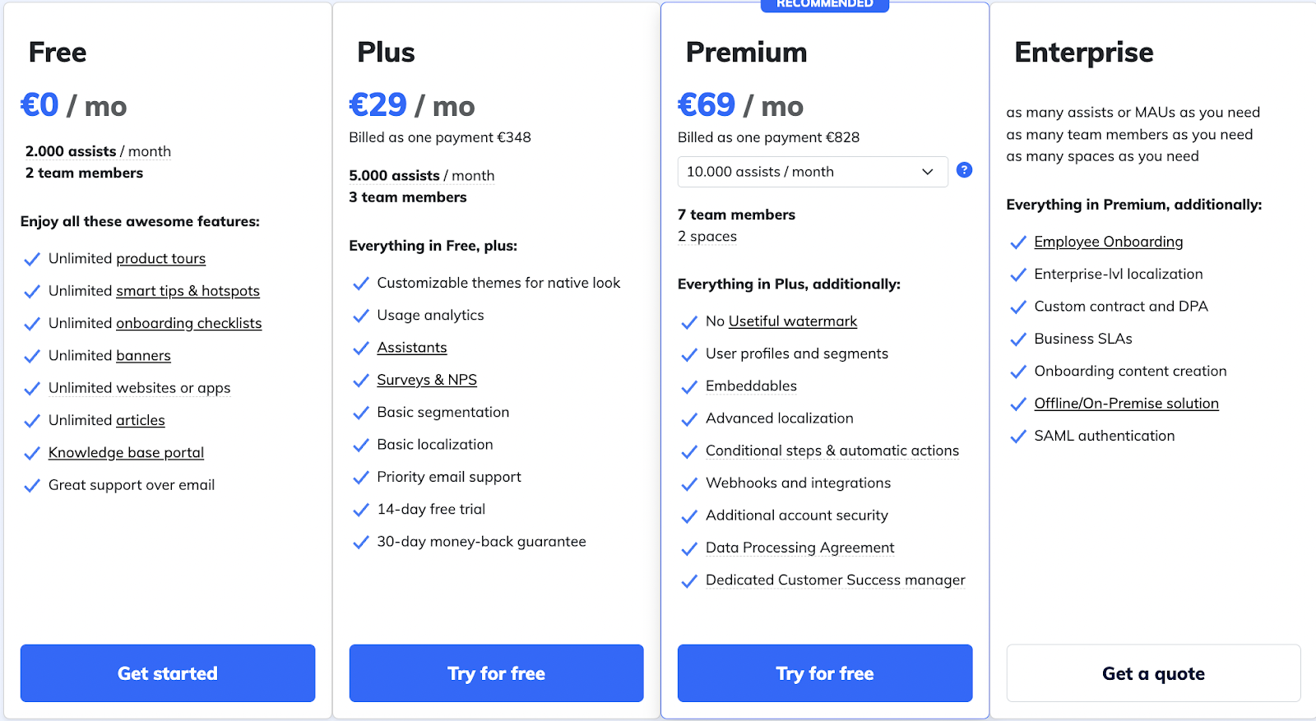Open the Offline/On-Premise solution link
This screenshot has height=721, width=1316.
(1126, 404)
